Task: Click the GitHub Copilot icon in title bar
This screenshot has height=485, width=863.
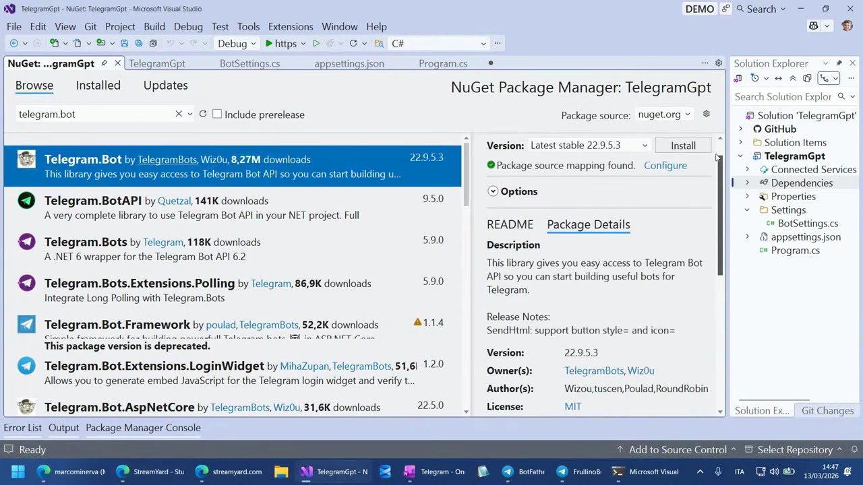Action: 813,26
